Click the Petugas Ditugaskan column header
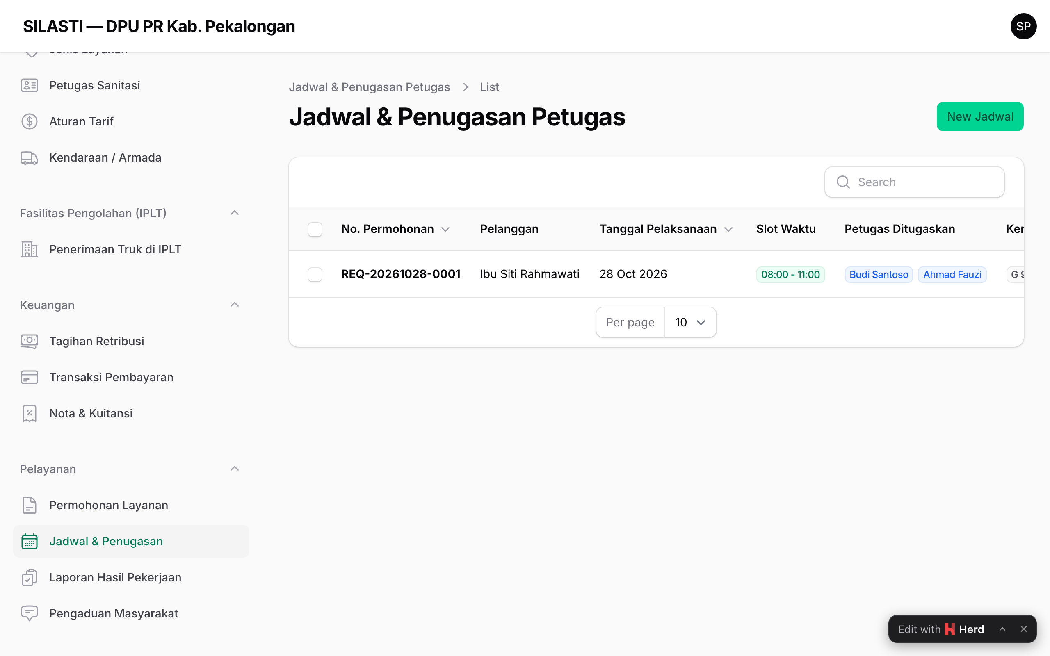Image resolution: width=1050 pixels, height=656 pixels. click(x=899, y=229)
